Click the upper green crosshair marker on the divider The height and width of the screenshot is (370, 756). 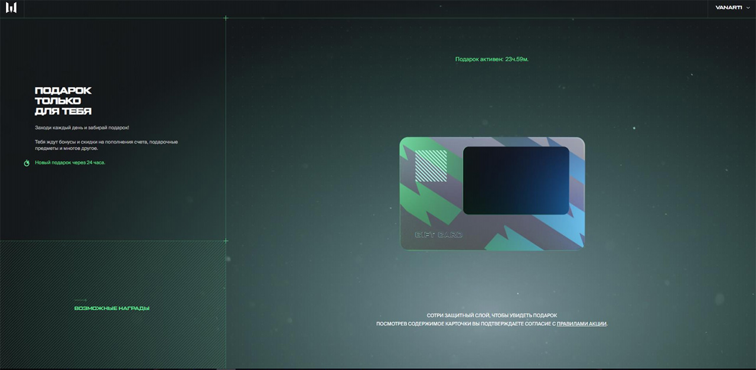tap(226, 18)
